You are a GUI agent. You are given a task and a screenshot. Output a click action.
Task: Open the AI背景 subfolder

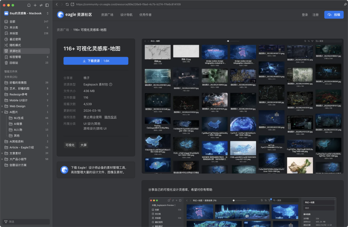[29, 124]
